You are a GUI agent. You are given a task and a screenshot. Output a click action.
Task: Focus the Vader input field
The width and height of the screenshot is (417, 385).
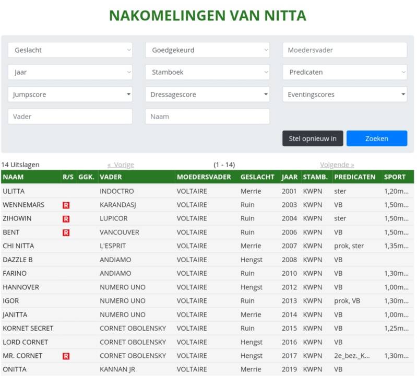70,116
